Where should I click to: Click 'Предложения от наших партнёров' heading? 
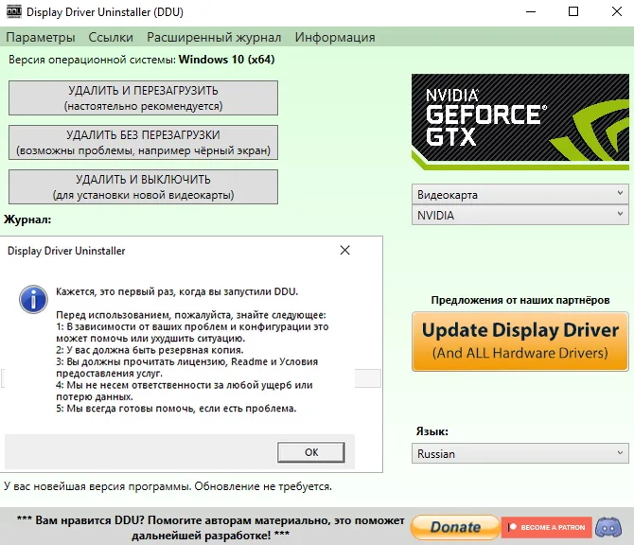tap(520, 300)
